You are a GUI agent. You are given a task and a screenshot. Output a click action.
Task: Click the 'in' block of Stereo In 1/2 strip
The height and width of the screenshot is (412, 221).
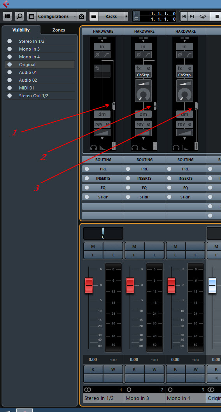point(102,47)
